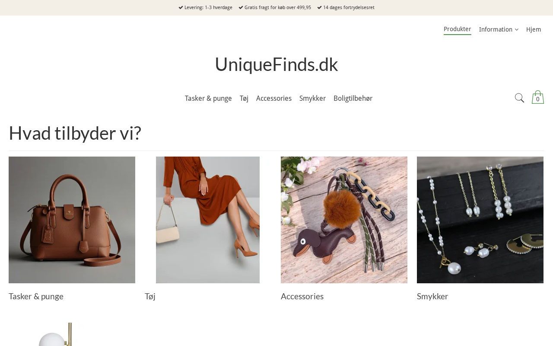Open the shopping bag cart icon
Screen dimensions: 553x346
pyautogui.click(x=538, y=97)
